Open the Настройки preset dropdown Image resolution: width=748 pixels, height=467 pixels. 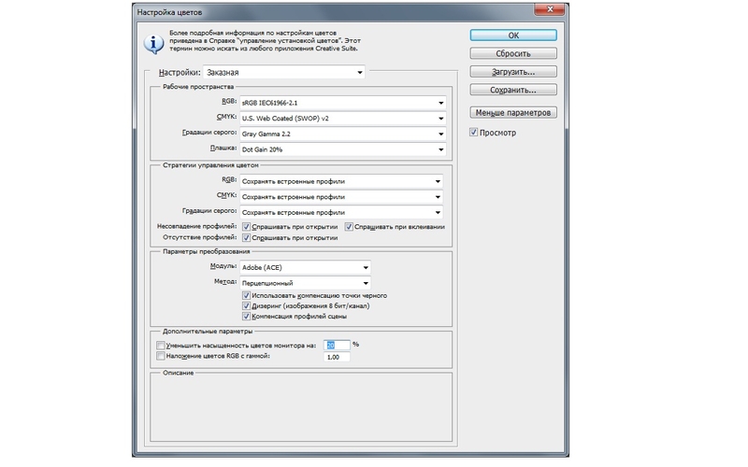[x=282, y=72]
